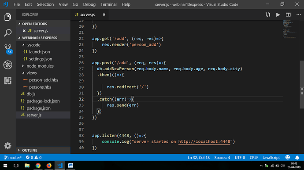304x170 pixels.
Task: Split the editor with split icon
Action: coord(288,14)
